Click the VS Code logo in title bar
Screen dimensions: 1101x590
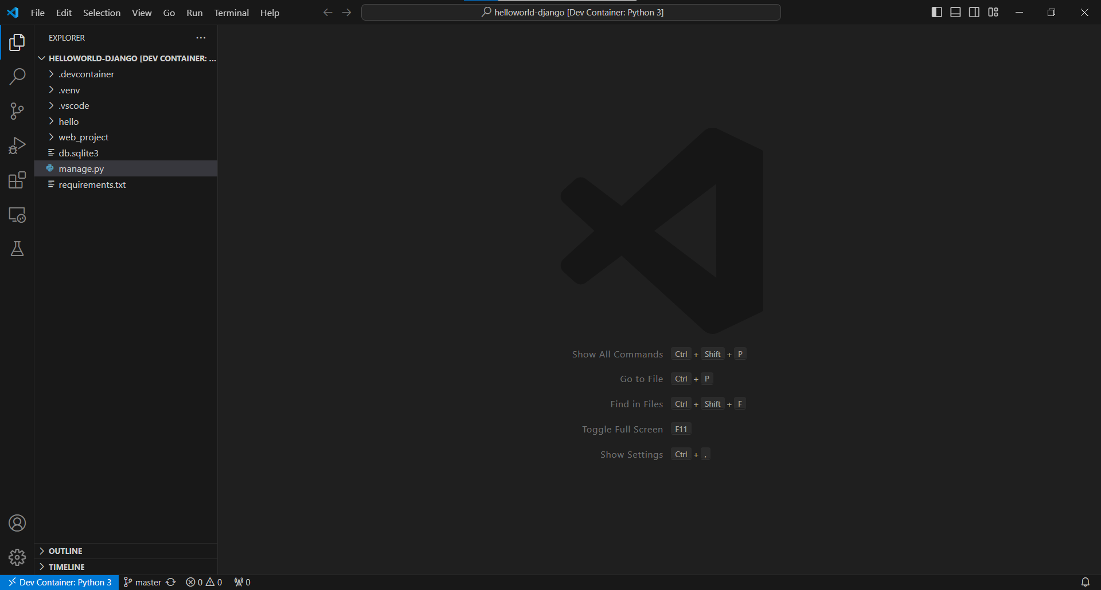click(x=13, y=13)
